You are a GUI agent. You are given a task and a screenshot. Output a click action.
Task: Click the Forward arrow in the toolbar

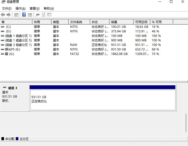[8, 15]
